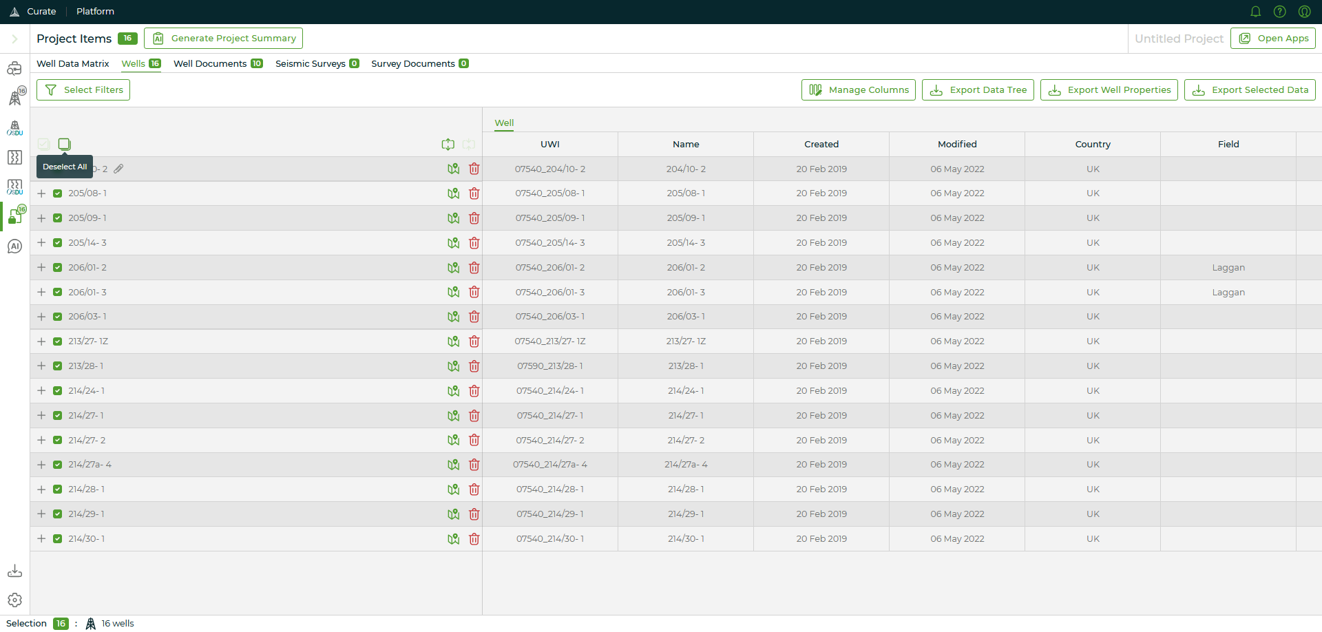1322x632 pixels.
Task: Open the project items basket sidebar icon
Action: coord(16,216)
